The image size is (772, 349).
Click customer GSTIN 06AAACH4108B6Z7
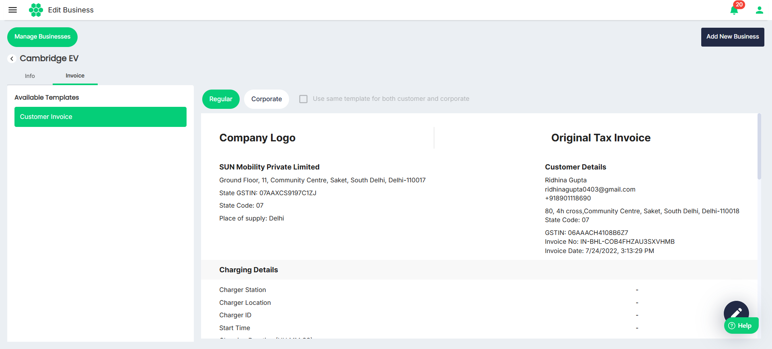(586, 233)
